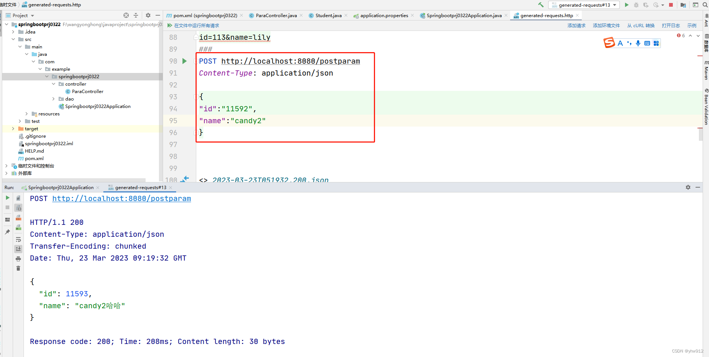View response body as JSON with the {} icon
709x357 pixels.
(18, 208)
